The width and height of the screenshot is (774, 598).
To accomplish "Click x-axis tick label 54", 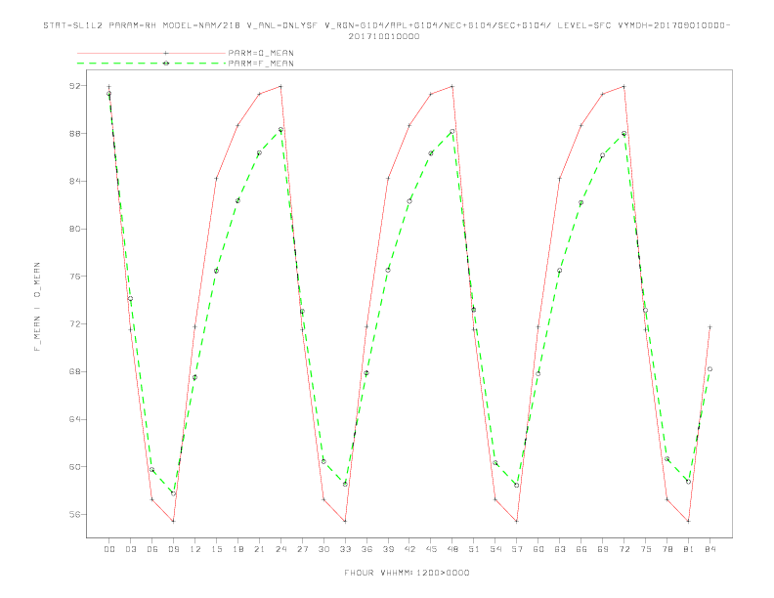I will [495, 549].
